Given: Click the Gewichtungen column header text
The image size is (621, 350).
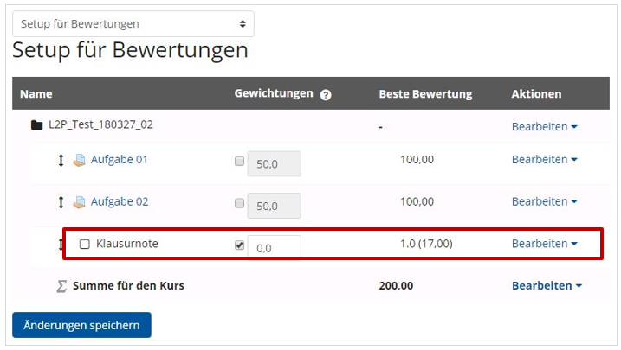Looking at the screenshot, I should pos(274,93).
